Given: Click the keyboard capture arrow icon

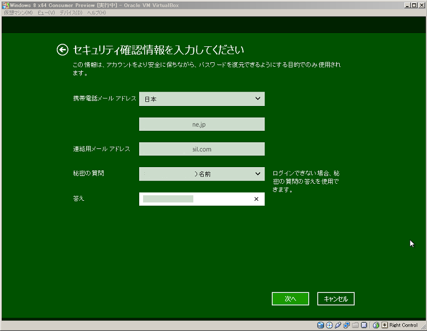Looking at the screenshot, I should coord(384,325).
